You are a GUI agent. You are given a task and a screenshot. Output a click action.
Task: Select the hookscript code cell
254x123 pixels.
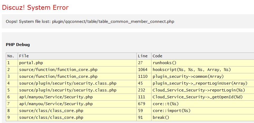203,70
